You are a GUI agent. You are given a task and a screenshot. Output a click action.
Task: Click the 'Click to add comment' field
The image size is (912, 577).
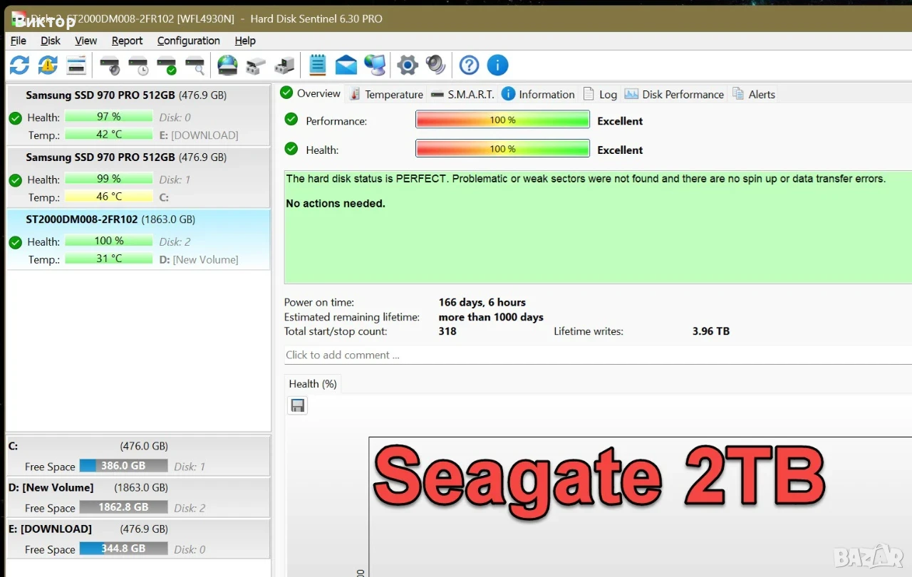(597, 355)
